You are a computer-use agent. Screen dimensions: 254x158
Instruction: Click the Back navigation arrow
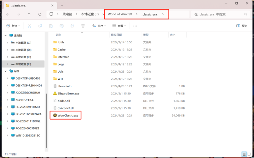click(7, 14)
